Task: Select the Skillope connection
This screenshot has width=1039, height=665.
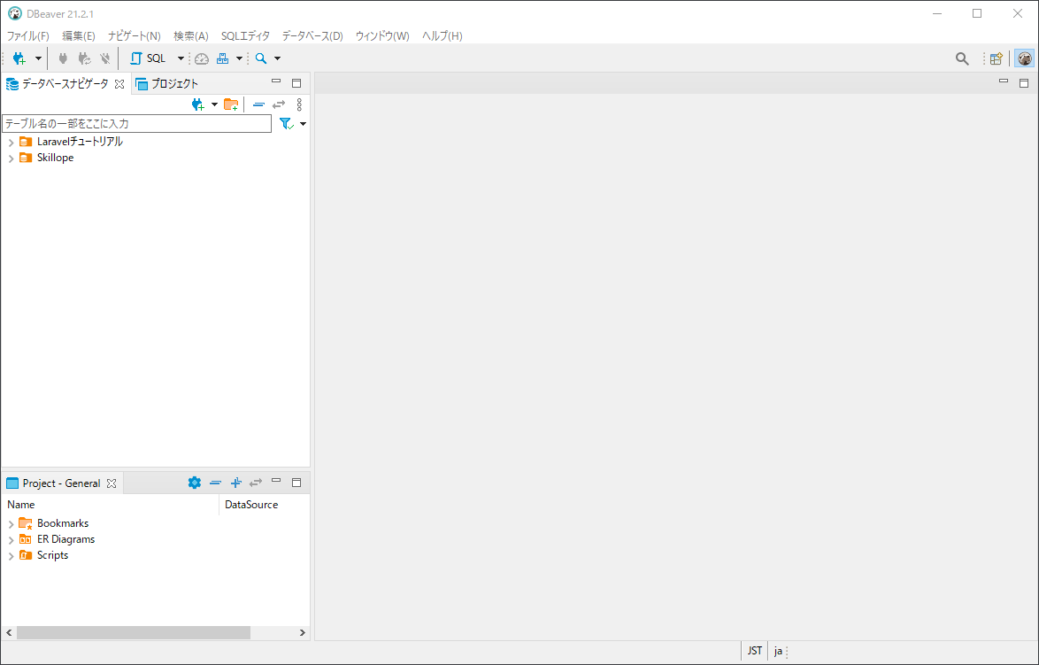Action: (x=55, y=158)
